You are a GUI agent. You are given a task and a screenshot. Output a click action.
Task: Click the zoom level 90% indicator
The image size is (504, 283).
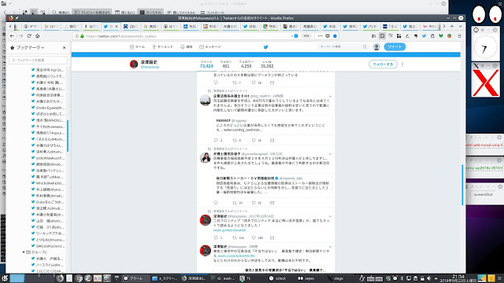(x=306, y=36)
